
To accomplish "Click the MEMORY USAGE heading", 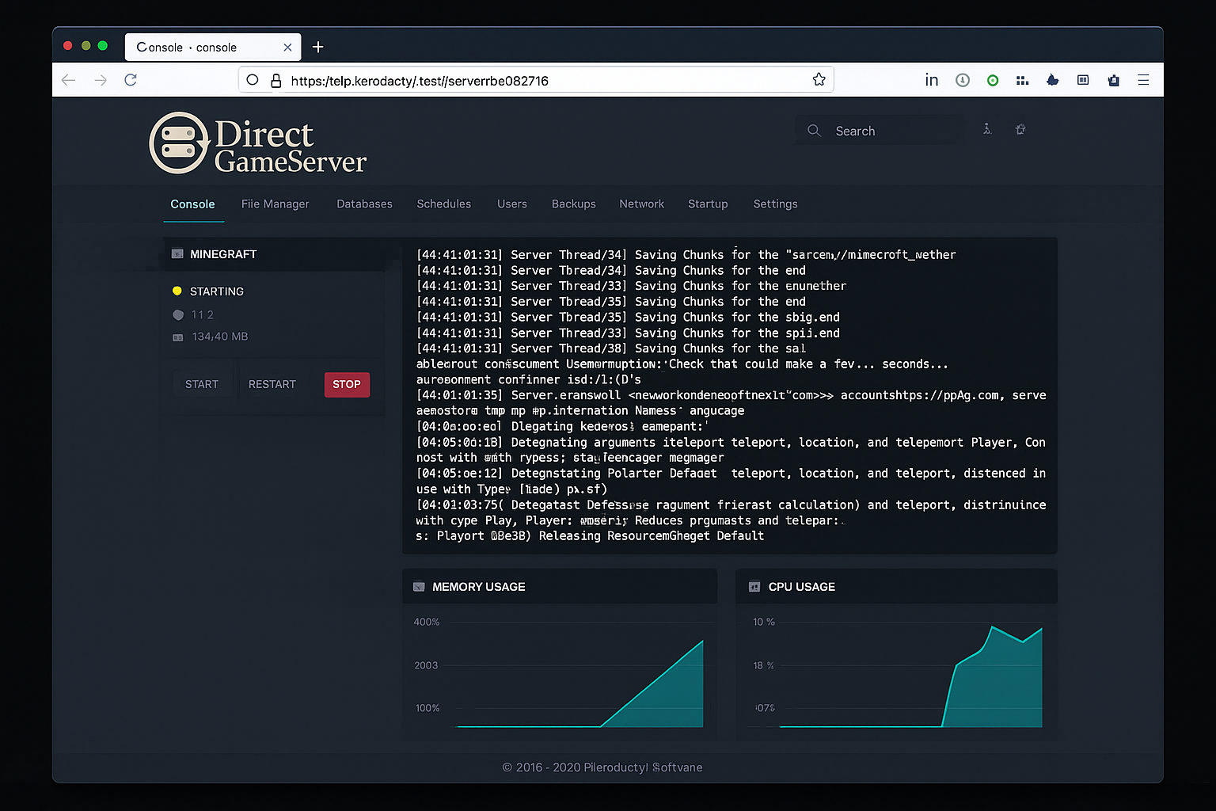I will 479,587.
